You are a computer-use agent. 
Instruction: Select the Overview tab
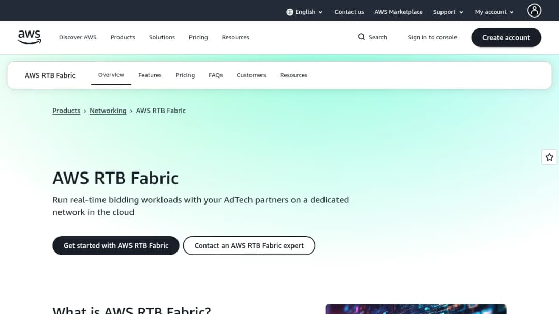111,75
